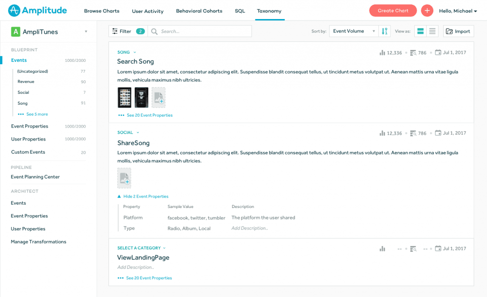Go to the User Activity tab
This screenshot has width=487, height=297.
click(147, 11)
